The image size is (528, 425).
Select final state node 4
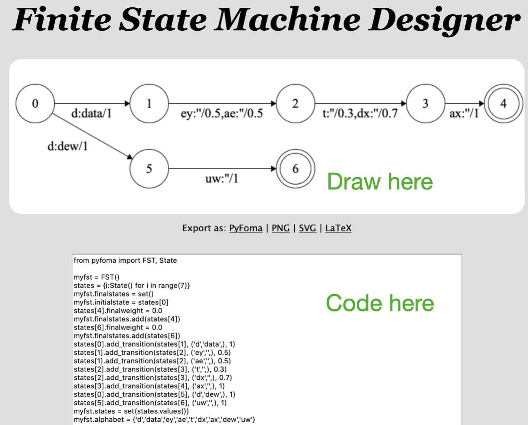[x=503, y=103]
